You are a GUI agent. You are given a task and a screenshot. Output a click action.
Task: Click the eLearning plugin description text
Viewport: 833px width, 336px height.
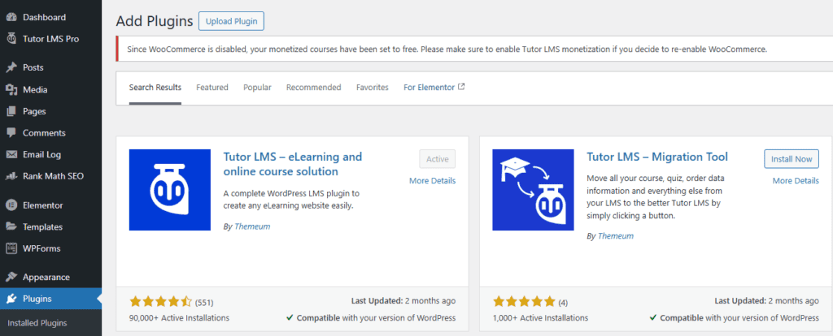[x=292, y=199]
